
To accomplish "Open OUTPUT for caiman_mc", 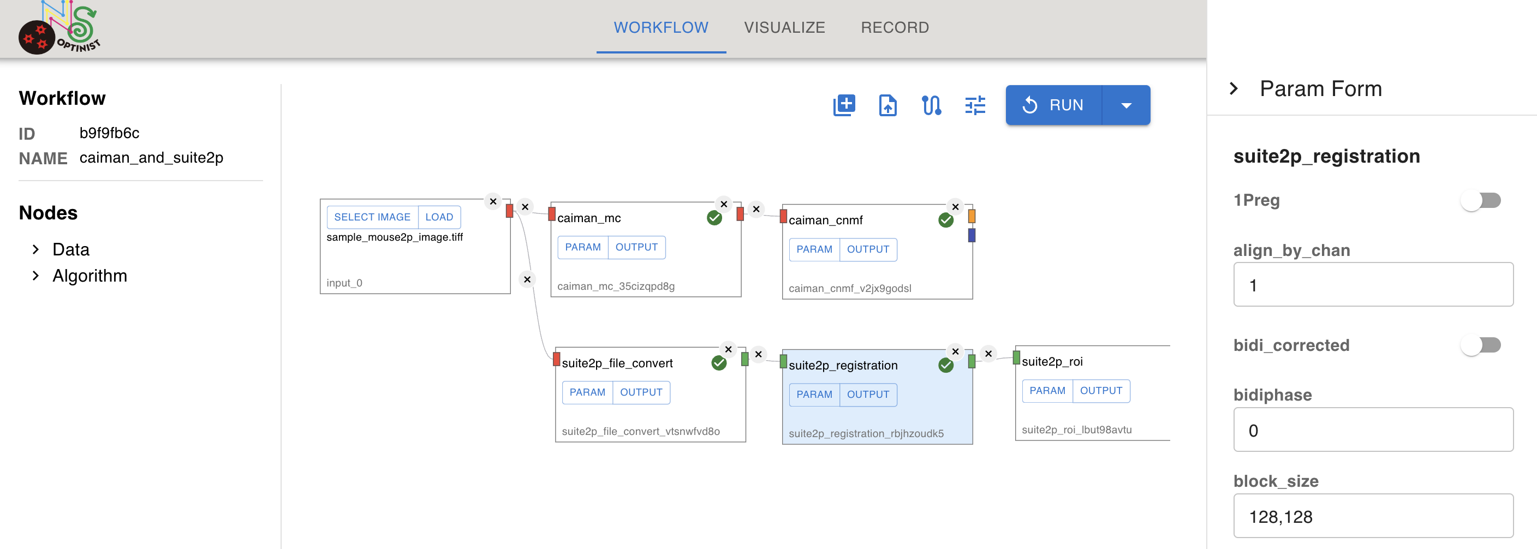I will click(x=636, y=247).
